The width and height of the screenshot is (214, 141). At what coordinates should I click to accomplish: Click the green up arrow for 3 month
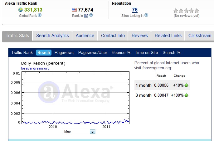click(187, 95)
